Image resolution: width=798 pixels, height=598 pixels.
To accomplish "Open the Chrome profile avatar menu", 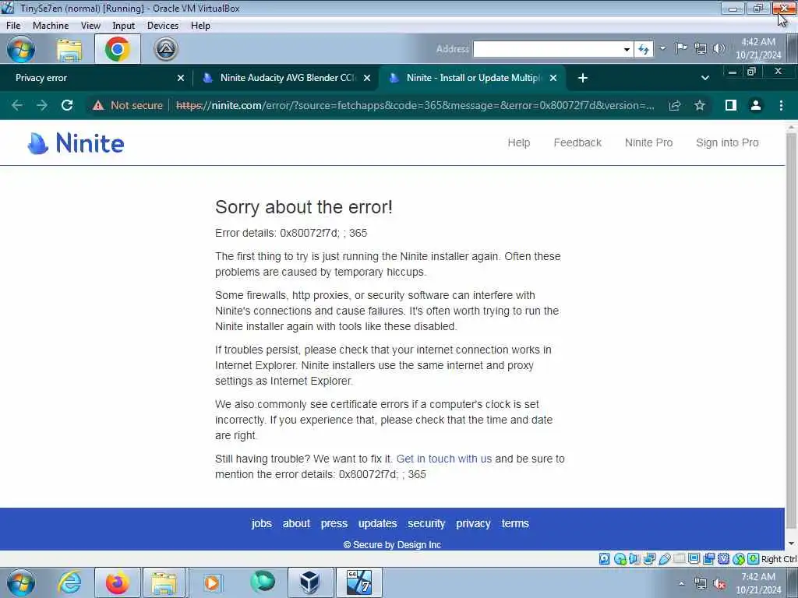I will [x=756, y=105].
